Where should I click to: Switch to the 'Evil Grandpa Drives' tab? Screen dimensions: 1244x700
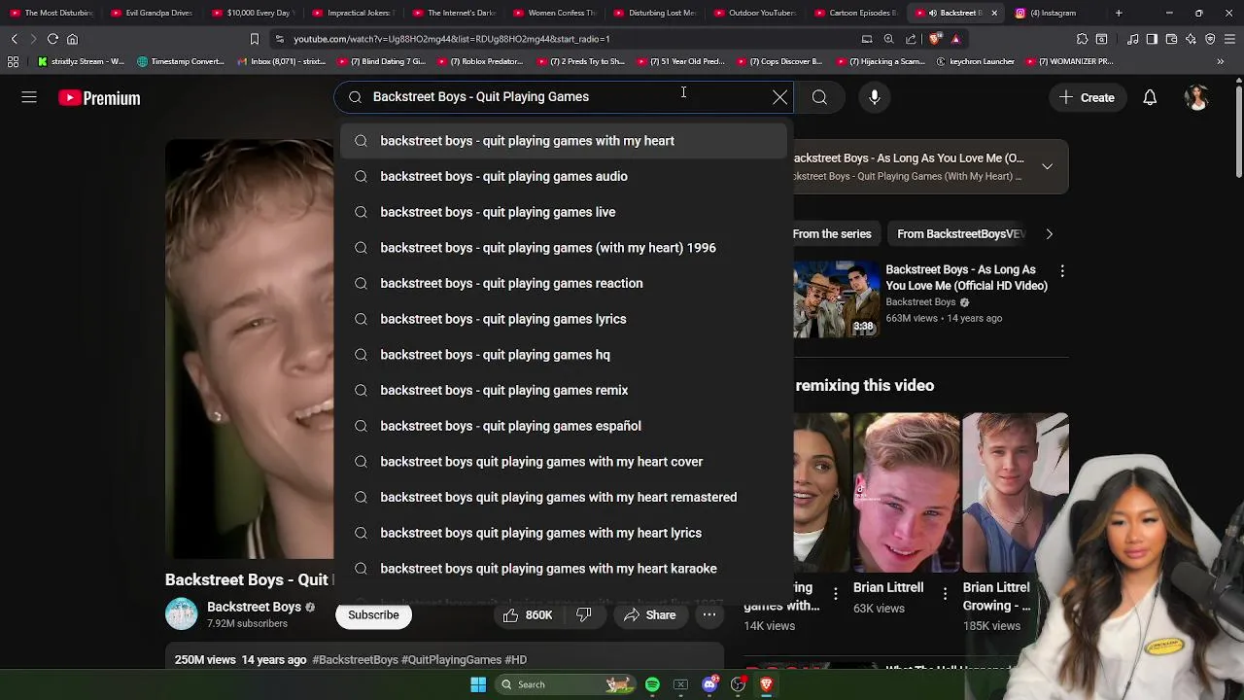[x=151, y=13]
